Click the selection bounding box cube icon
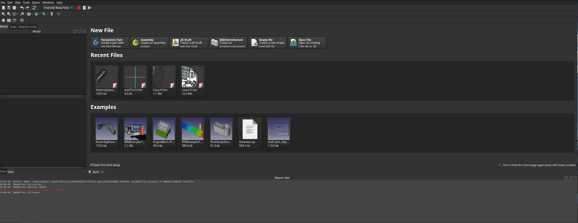This screenshot has width=578, height=223. tap(36, 14)
